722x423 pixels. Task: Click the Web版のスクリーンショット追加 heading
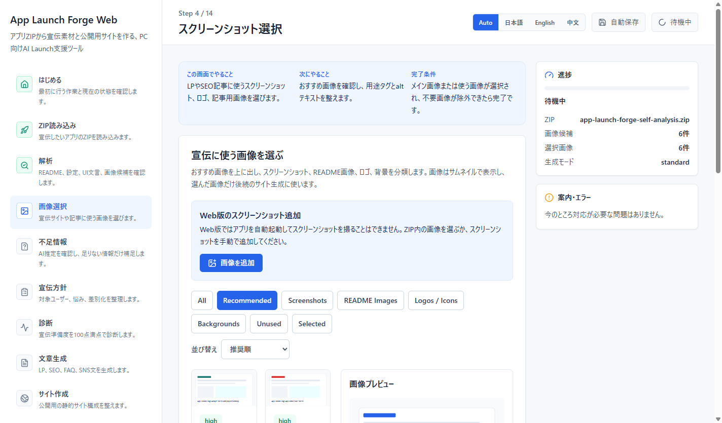[x=250, y=215]
